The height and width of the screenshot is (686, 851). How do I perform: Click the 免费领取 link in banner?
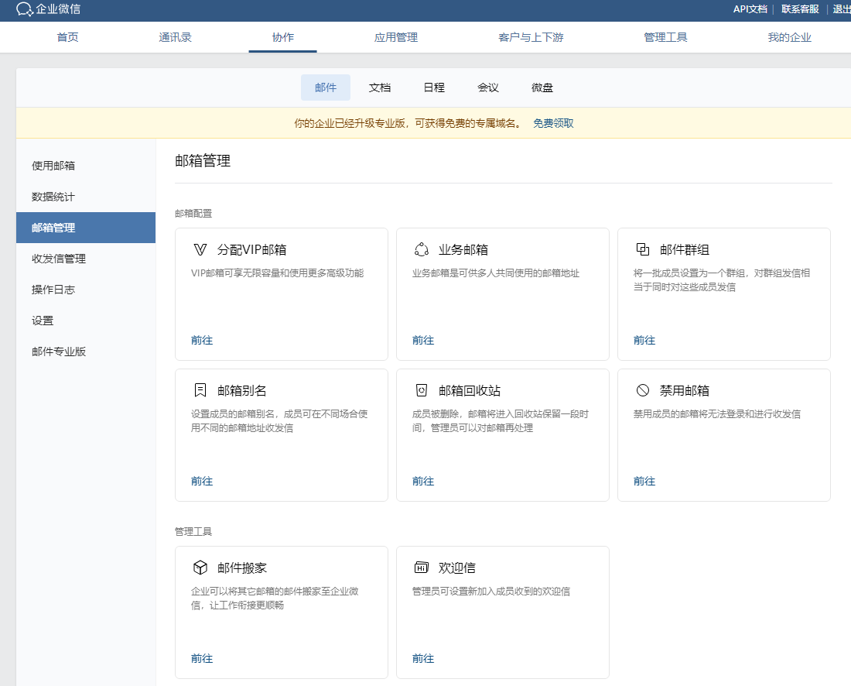pos(553,123)
